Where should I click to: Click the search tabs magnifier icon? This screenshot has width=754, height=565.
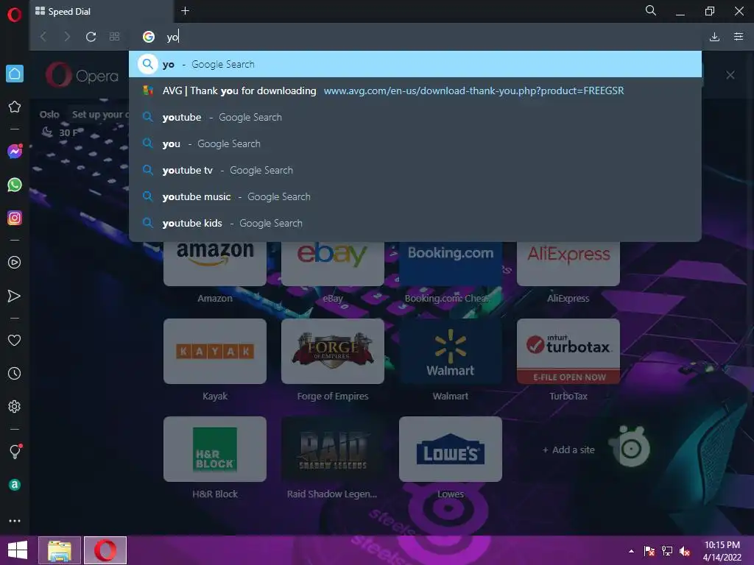pyautogui.click(x=651, y=10)
